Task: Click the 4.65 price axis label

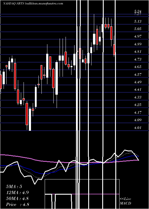Action: [138, 67]
